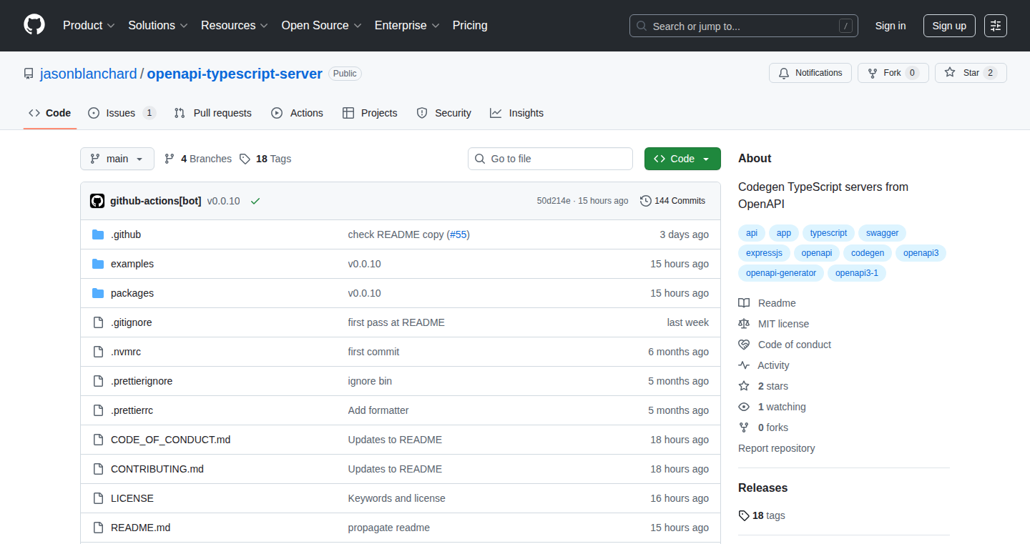Click the star icon beside 2 stars

(x=744, y=386)
